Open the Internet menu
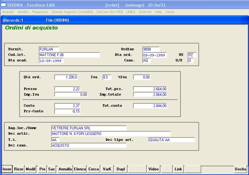This screenshot has height=175, width=249. tap(145, 12)
